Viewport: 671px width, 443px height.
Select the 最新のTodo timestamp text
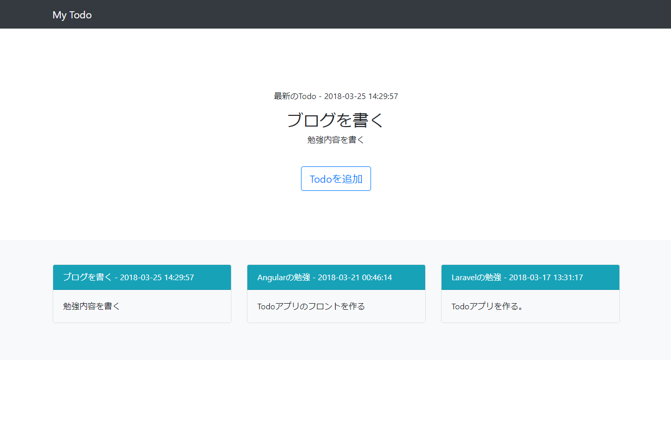[335, 96]
